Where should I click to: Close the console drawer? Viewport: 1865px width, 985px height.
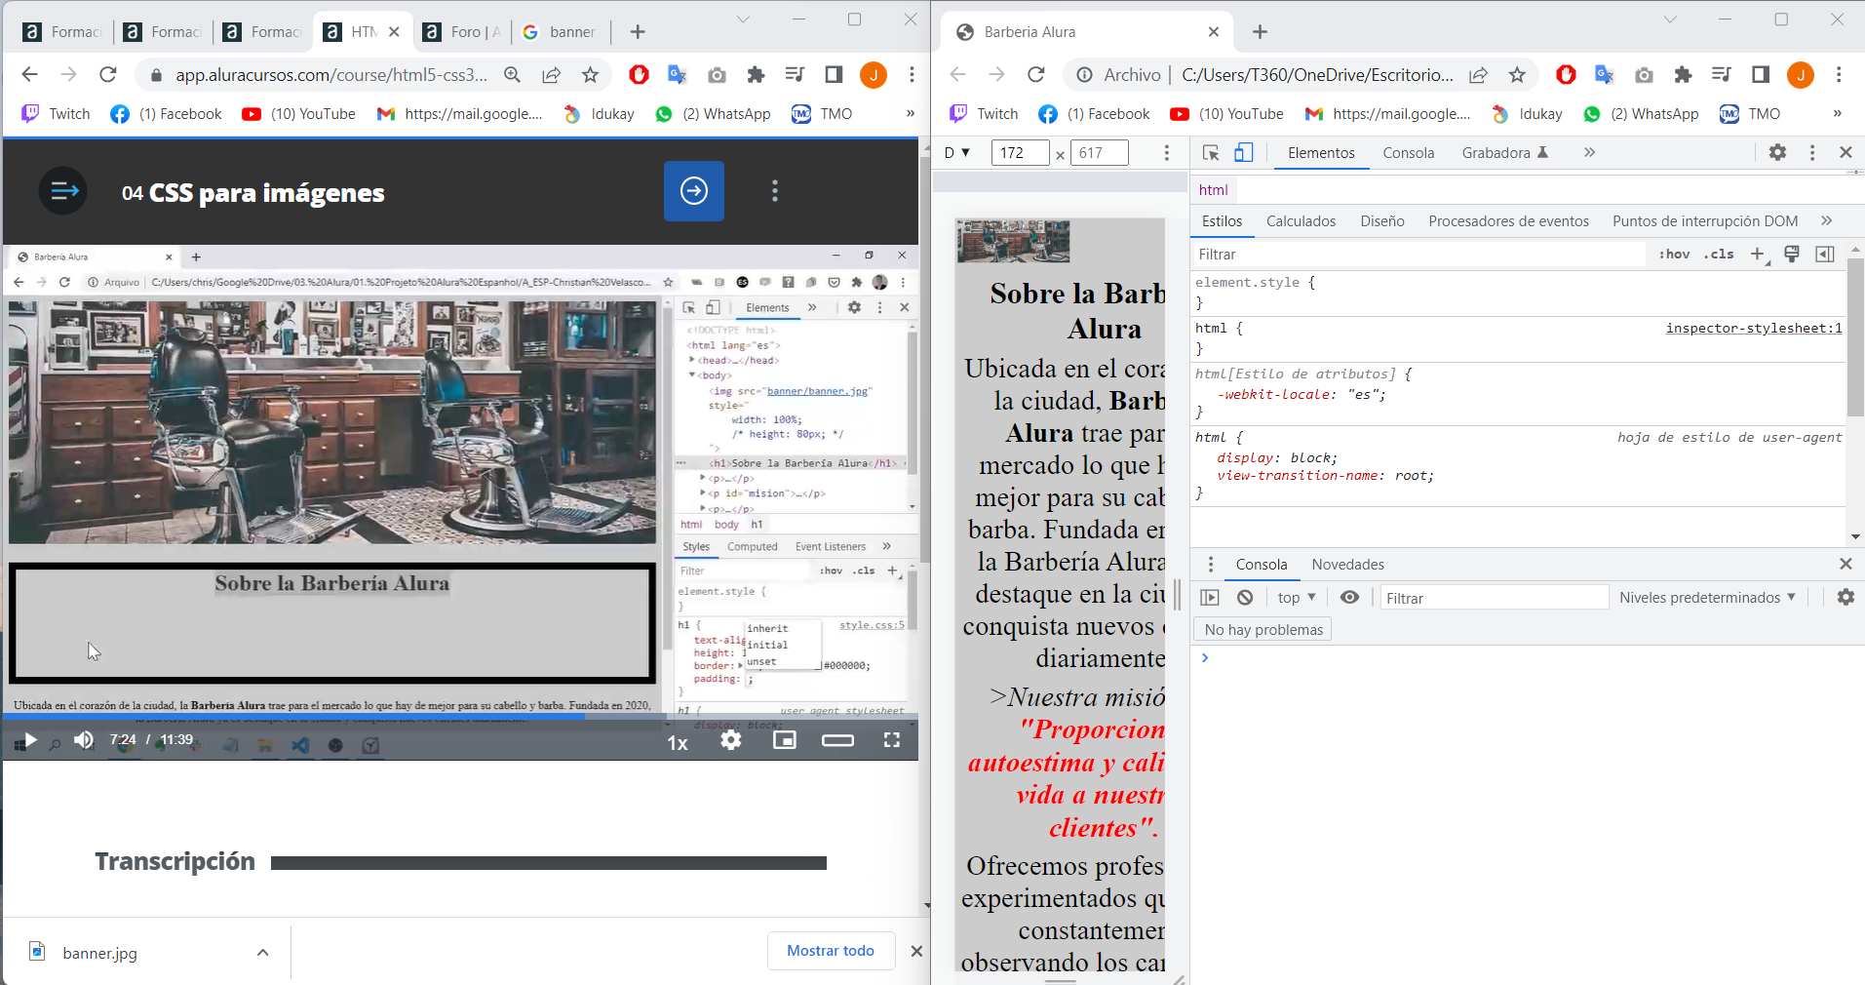[x=1846, y=565]
